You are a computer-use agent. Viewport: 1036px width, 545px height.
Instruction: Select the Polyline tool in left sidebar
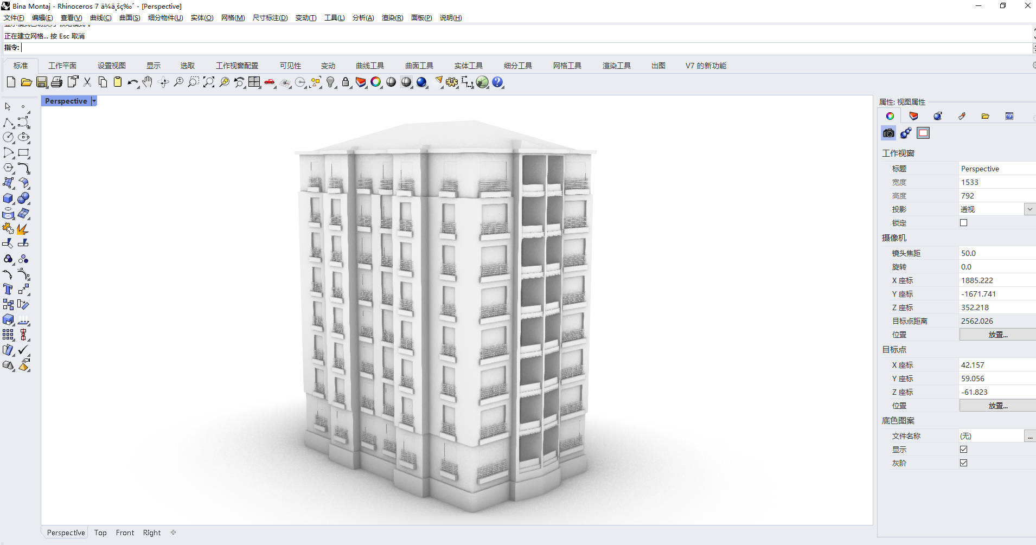(8, 122)
